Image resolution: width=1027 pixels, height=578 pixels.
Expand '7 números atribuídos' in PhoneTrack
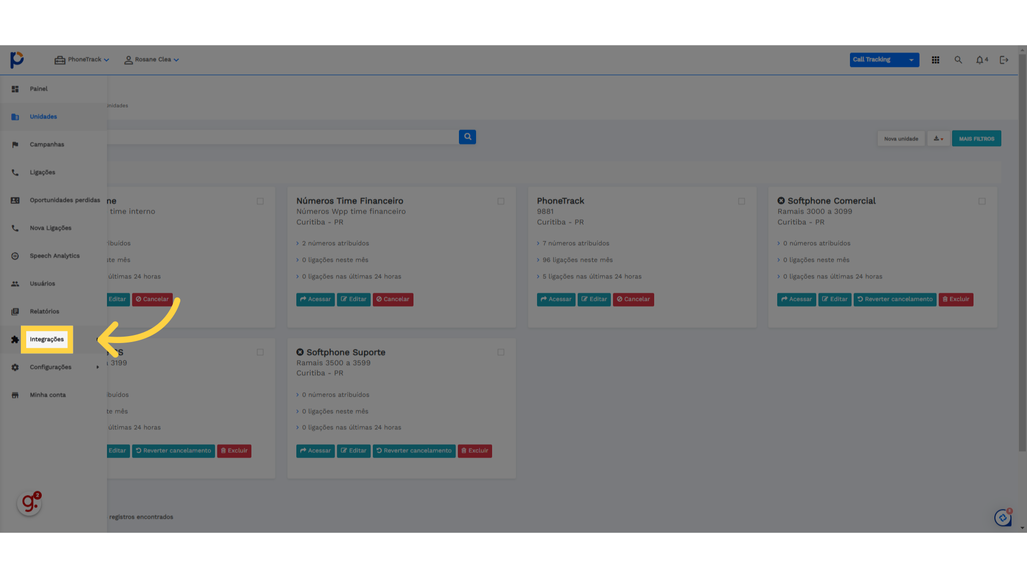point(573,244)
